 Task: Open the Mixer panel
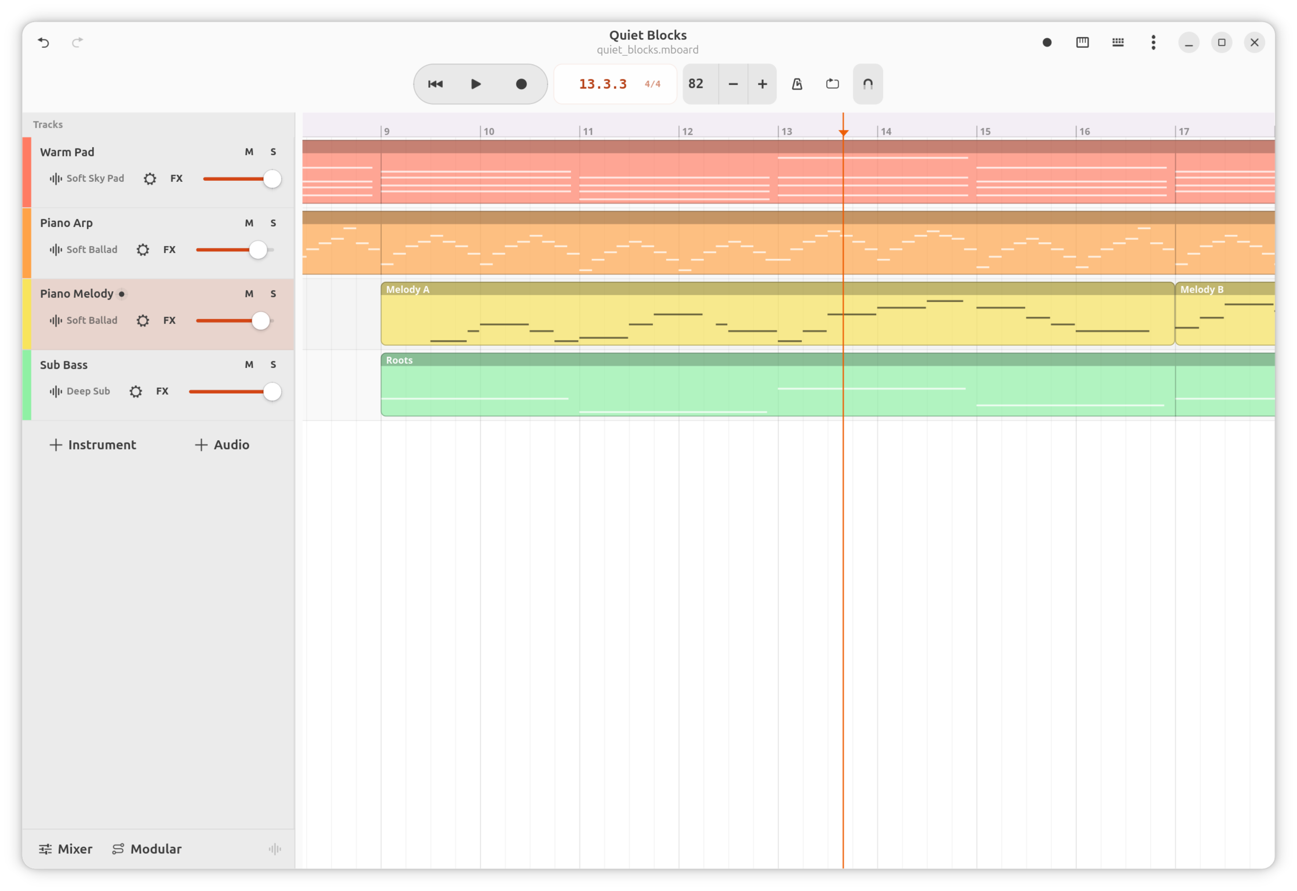pyautogui.click(x=65, y=849)
